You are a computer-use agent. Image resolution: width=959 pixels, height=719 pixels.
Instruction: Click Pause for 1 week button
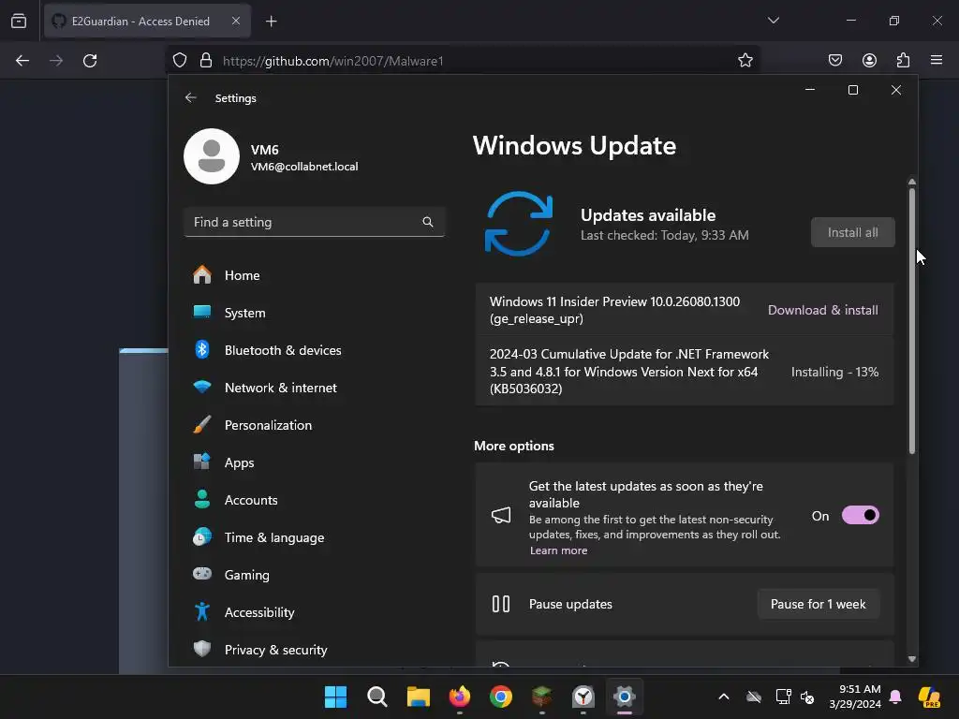(x=818, y=604)
